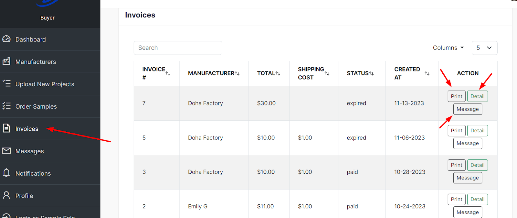Viewport: 517px width, 218px height.
Task: Click the Order Samples checklist icon
Action: (x=6, y=106)
